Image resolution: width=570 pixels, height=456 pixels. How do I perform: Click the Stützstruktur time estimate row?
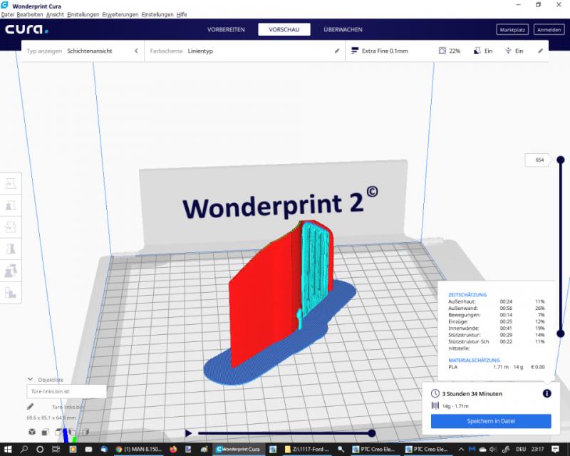pyautogui.click(x=496, y=335)
